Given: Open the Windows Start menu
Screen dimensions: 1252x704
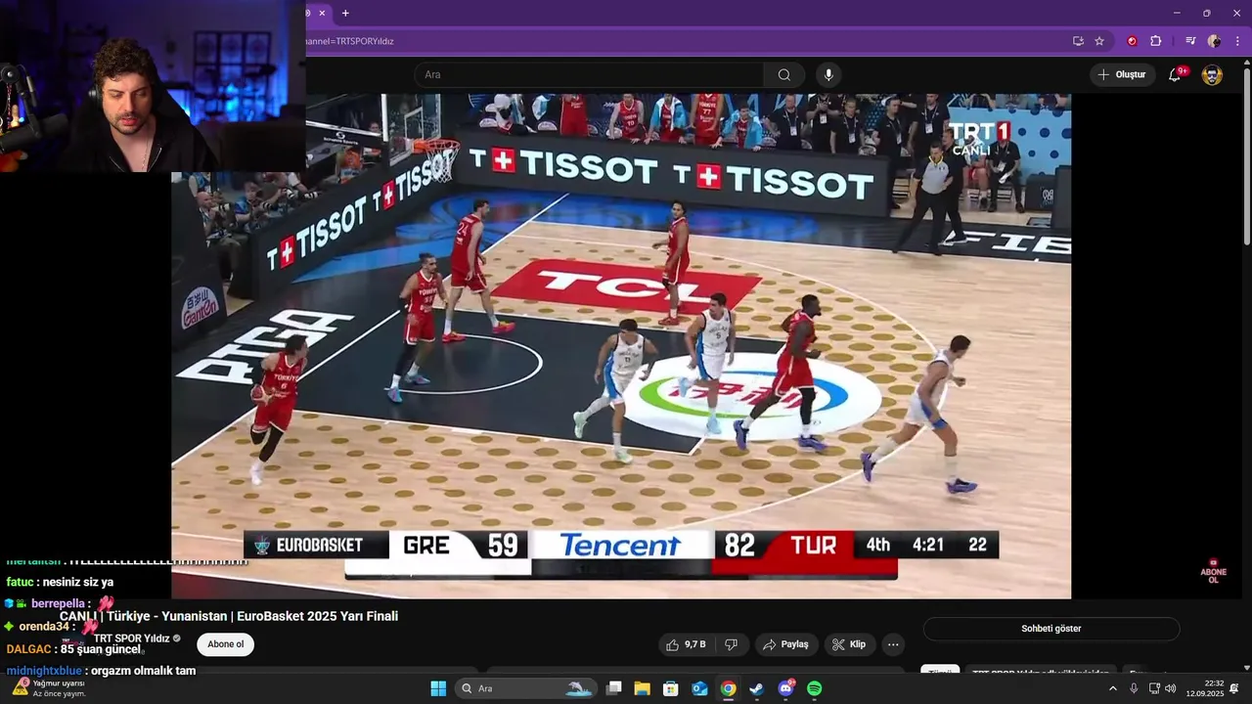Looking at the screenshot, I should (438, 688).
